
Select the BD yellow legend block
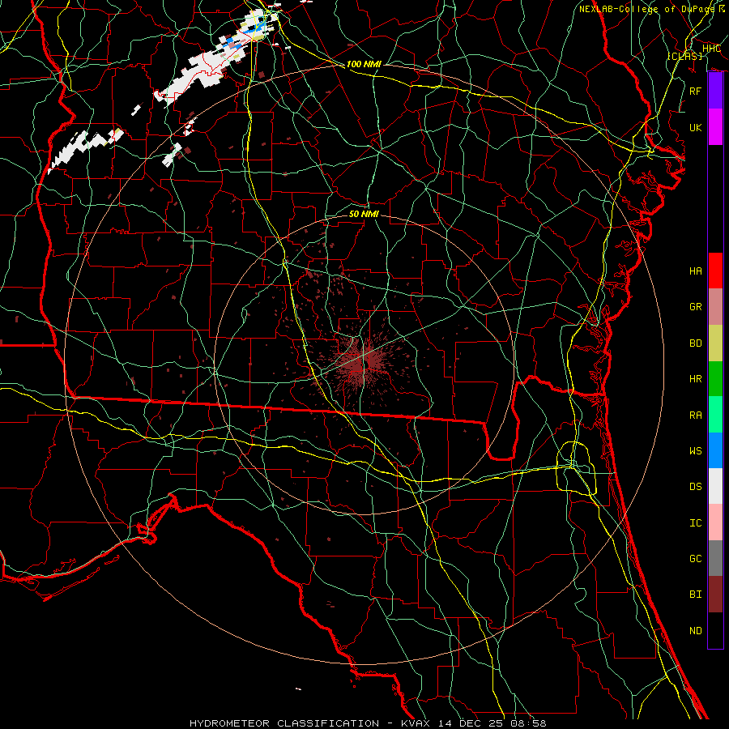pos(715,343)
